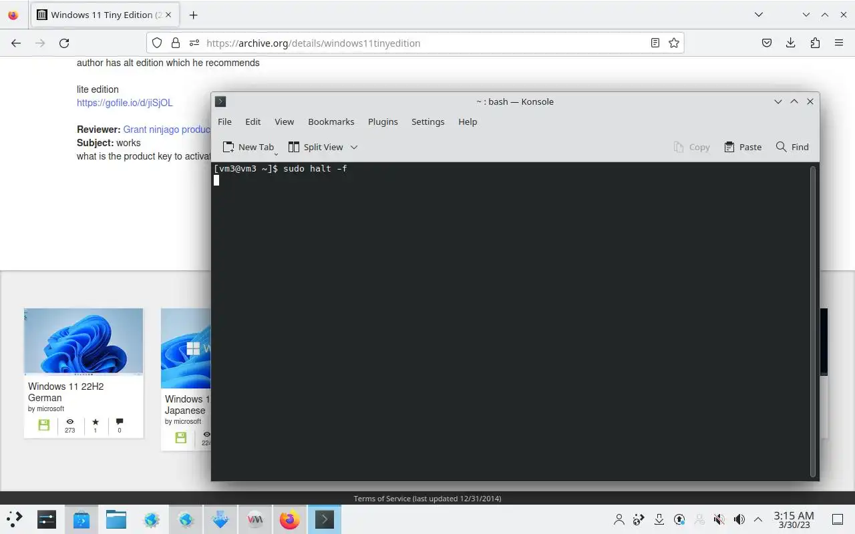Click the Firefox address bar URL
The height and width of the screenshot is (534, 855).
(313, 43)
